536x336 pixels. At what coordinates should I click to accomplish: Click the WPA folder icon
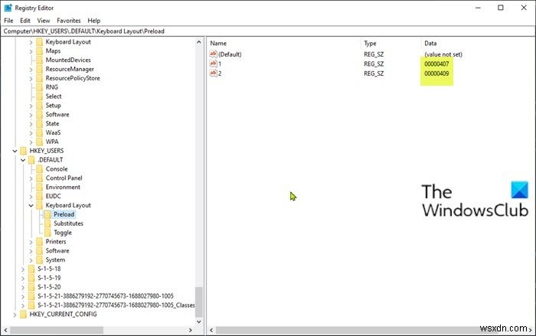[40, 142]
